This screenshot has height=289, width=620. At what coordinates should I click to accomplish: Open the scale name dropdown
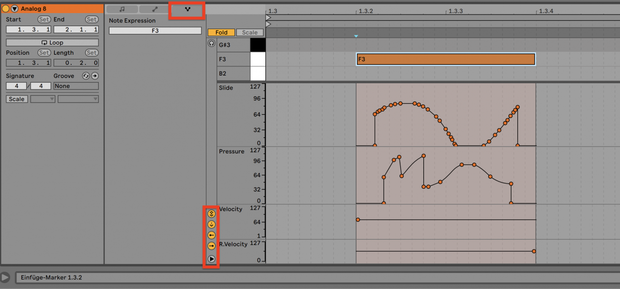tap(78, 99)
